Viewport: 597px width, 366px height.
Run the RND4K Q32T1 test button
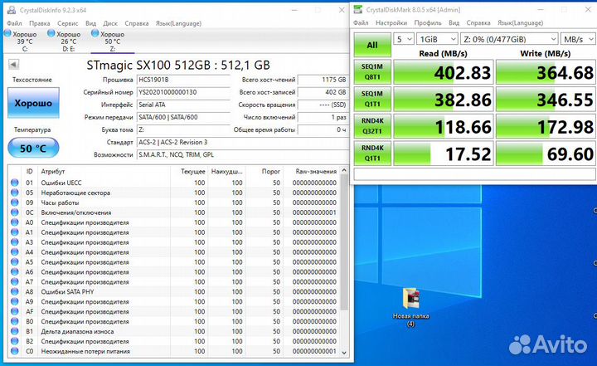point(372,126)
